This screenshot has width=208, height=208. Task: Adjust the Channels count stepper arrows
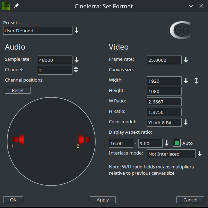coord(76,70)
